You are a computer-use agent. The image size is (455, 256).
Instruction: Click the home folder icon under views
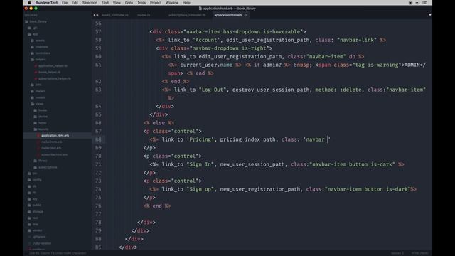coord(35,123)
